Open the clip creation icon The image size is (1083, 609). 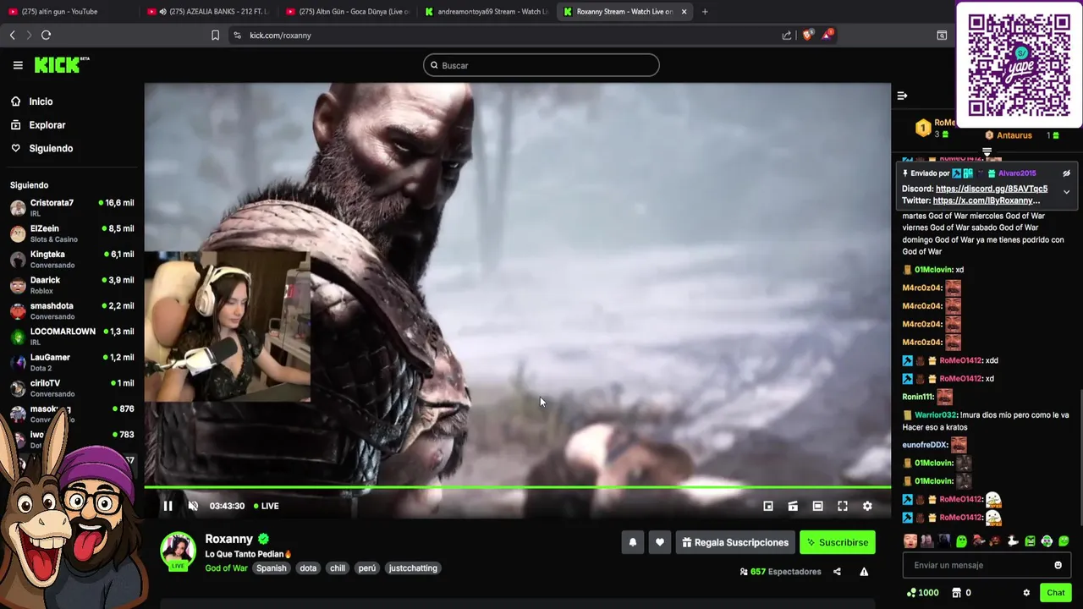(793, 506)
